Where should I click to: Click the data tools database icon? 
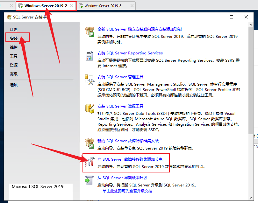(x=90, y=108)
